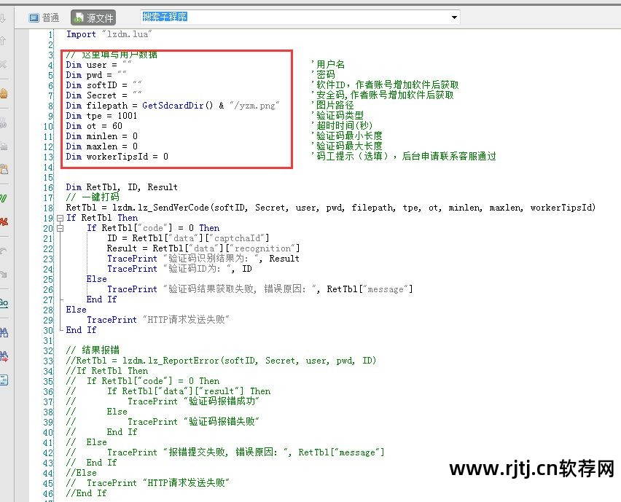Switch to the 源文件 source tab

coord(93,17)
